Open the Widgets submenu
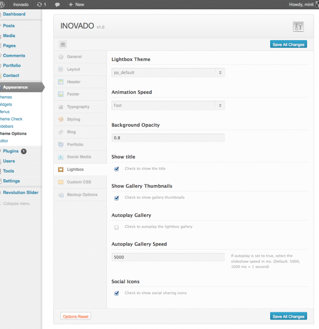 6,104
